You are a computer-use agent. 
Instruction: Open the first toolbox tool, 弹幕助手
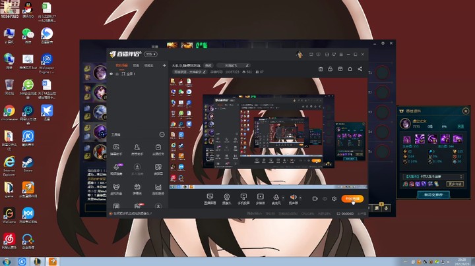(116, 149)
